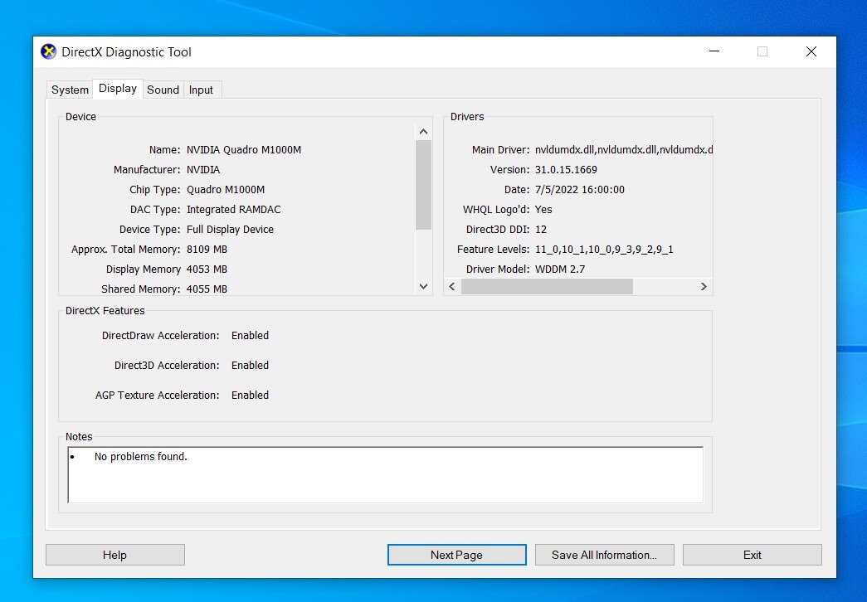Minimize the DirectX Diagnostic Tool window
The width and height of the screenshot is (867, 602).
coord(714,51)
